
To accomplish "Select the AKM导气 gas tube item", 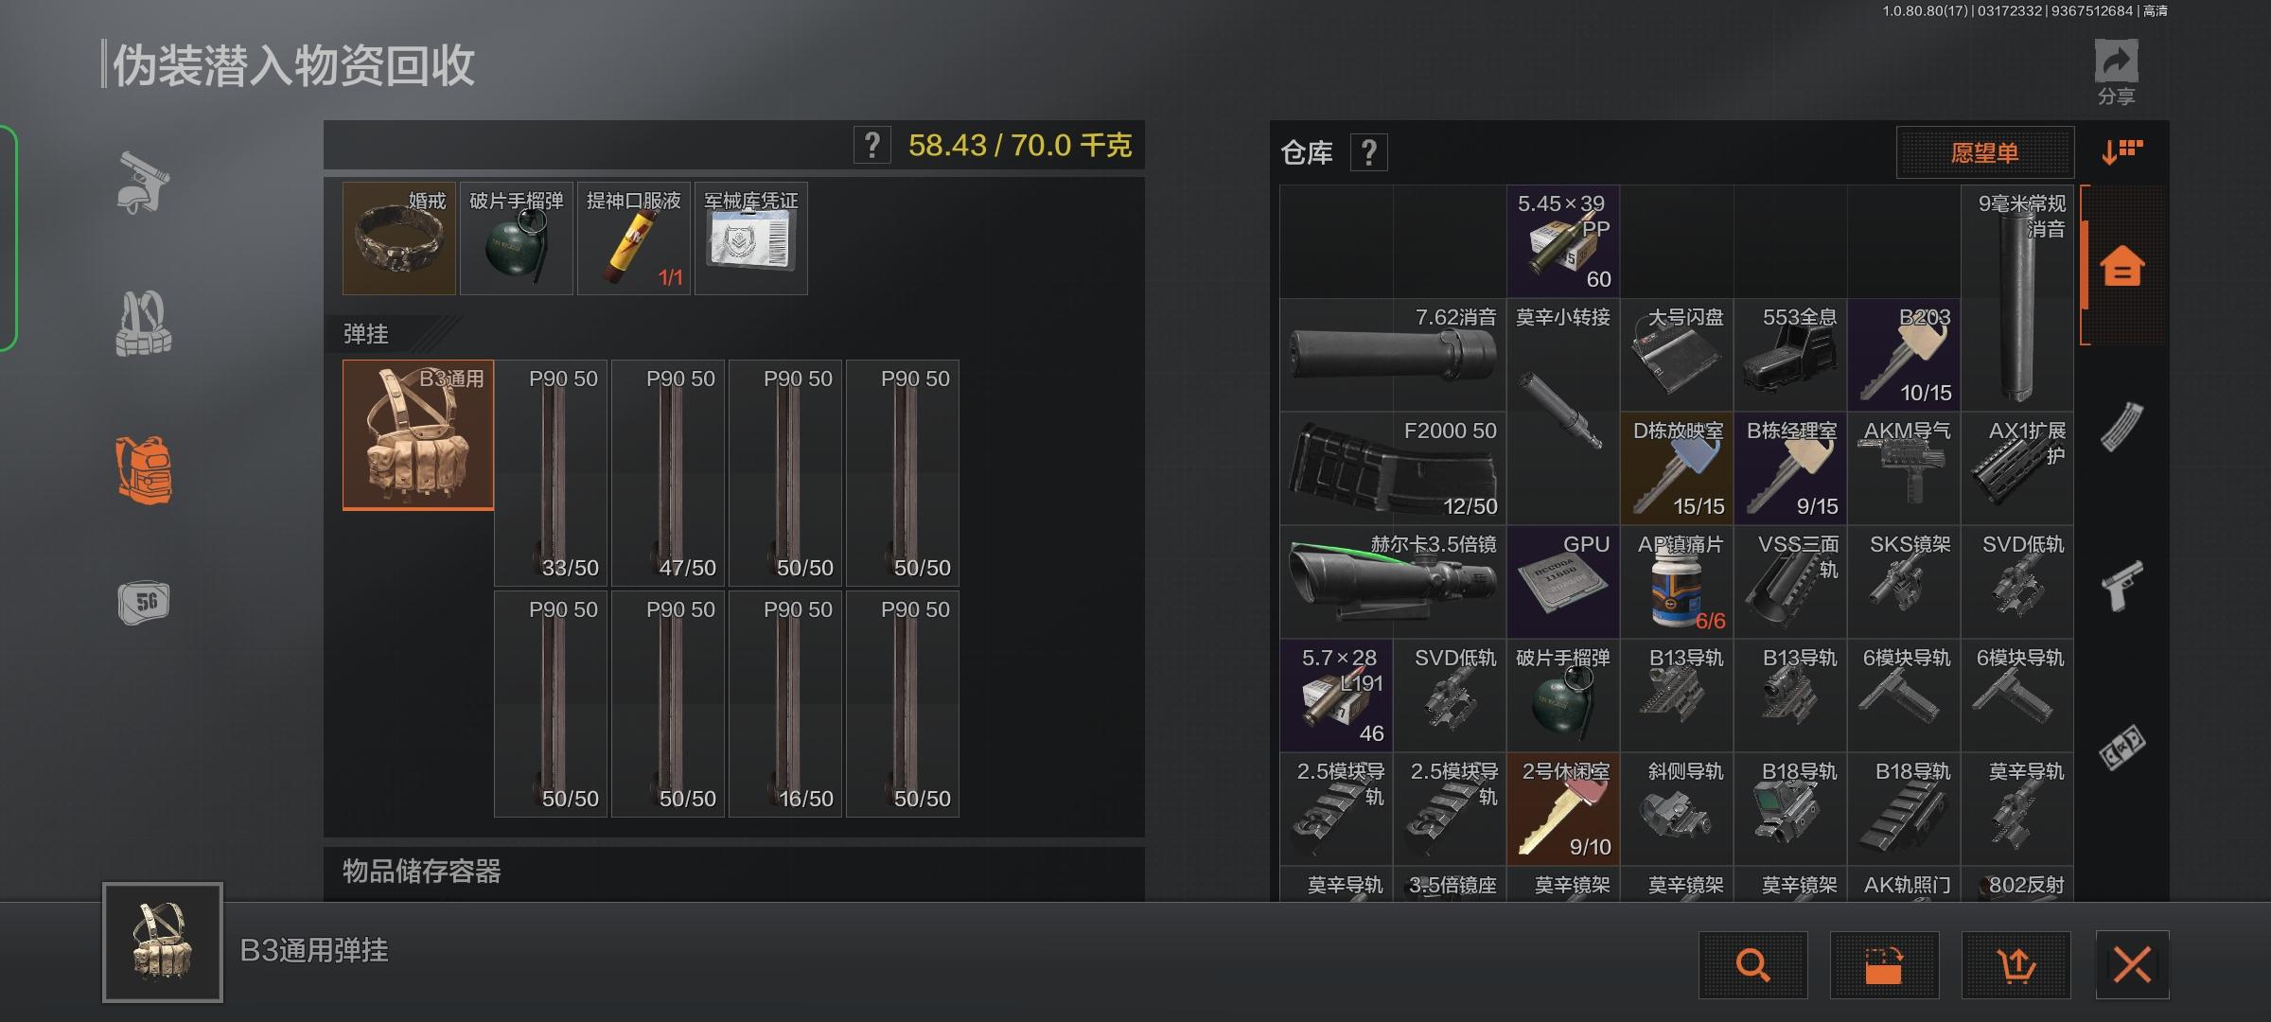I will tap(1904, 469).
